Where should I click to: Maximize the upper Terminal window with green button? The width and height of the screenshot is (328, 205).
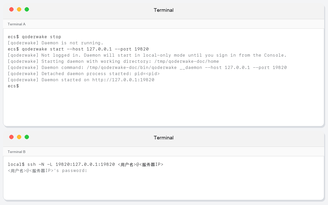point(27,9)
